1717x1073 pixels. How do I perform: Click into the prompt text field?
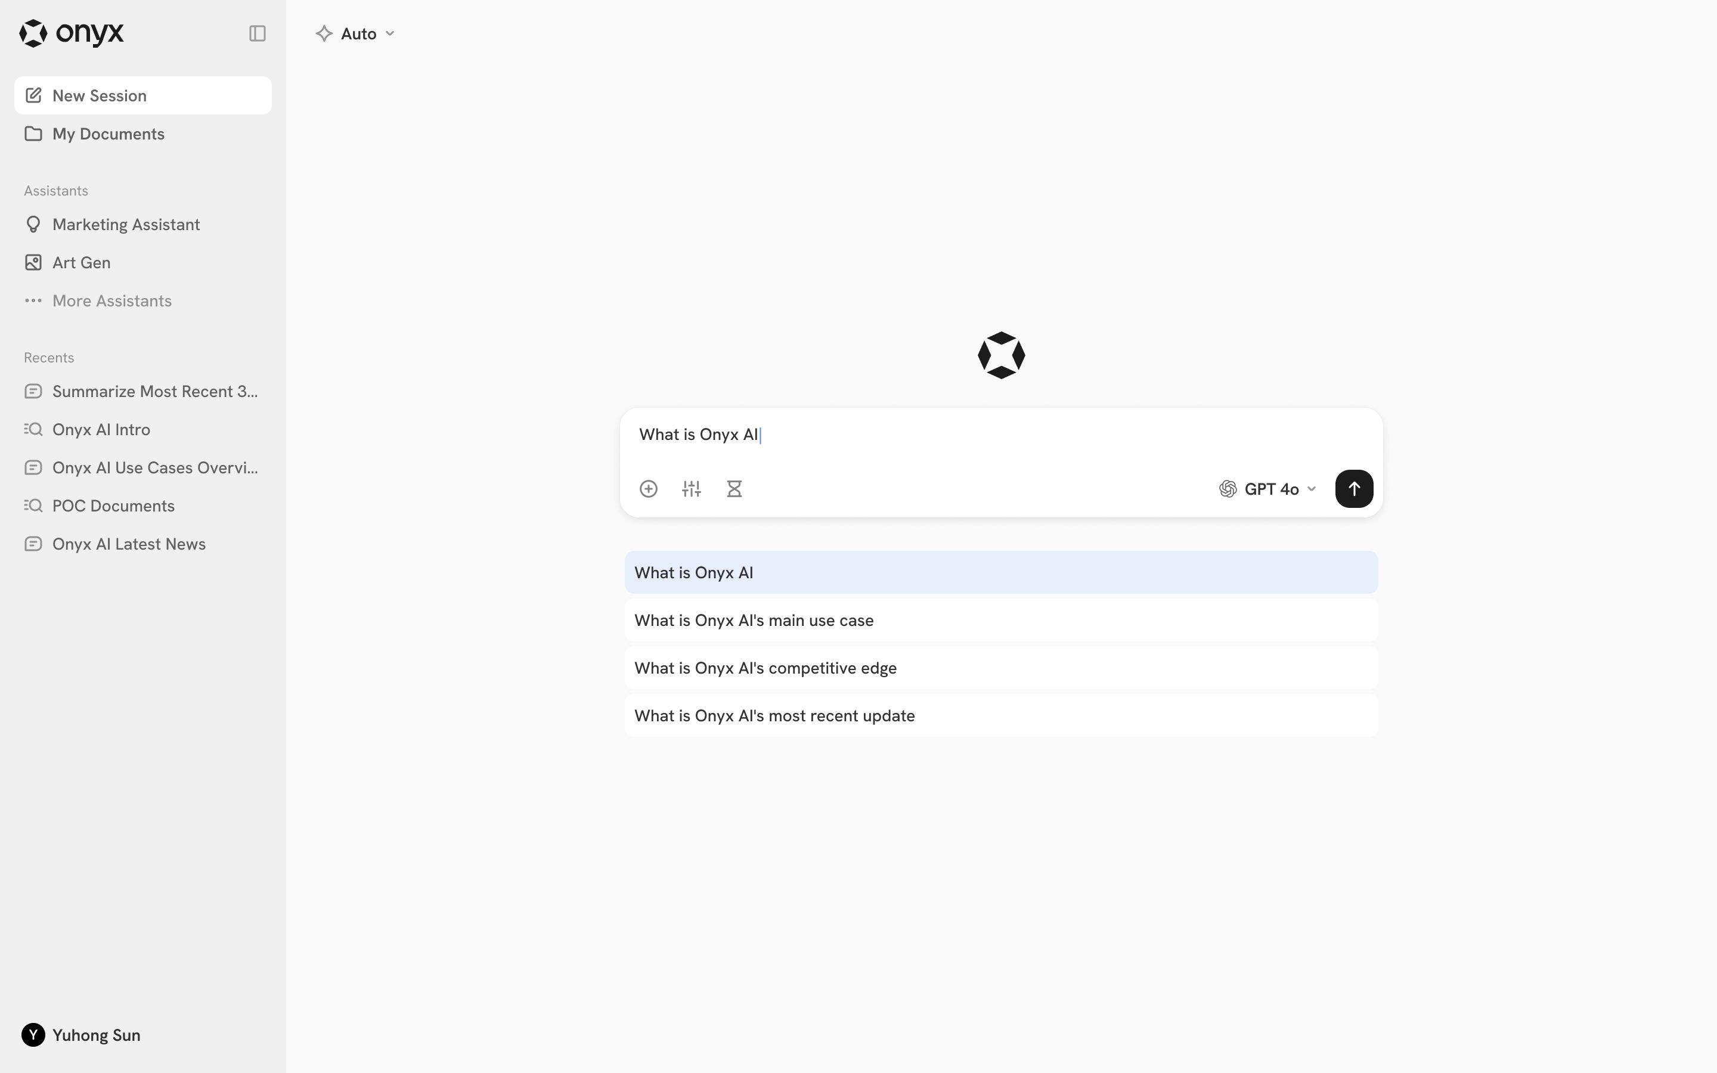1000,435
